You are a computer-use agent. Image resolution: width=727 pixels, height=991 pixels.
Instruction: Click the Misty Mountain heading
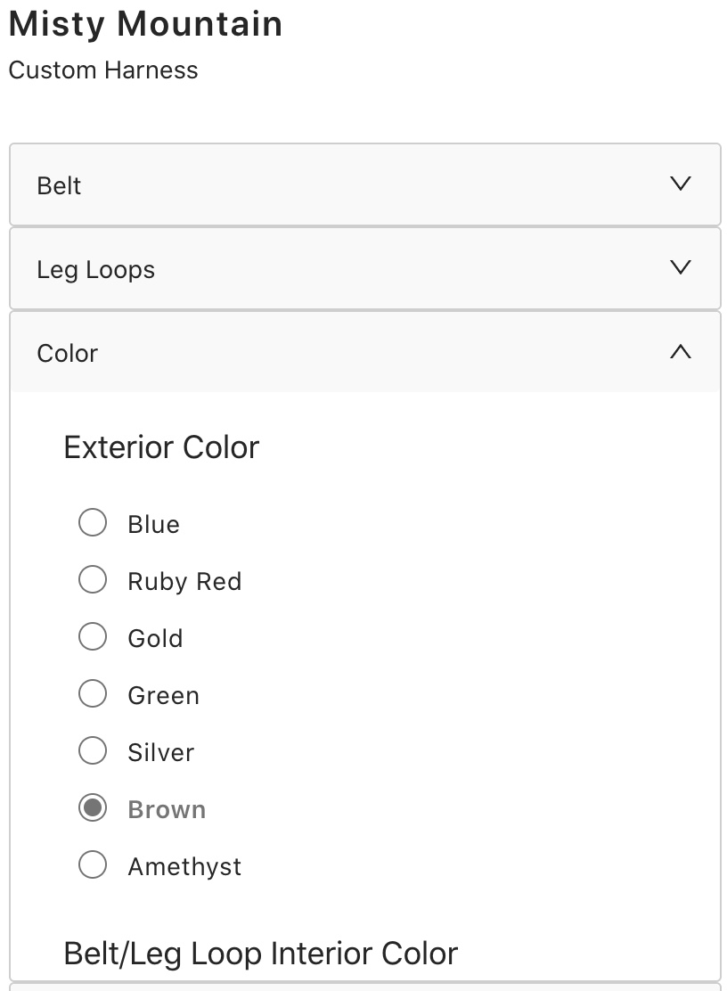point(145,24)
